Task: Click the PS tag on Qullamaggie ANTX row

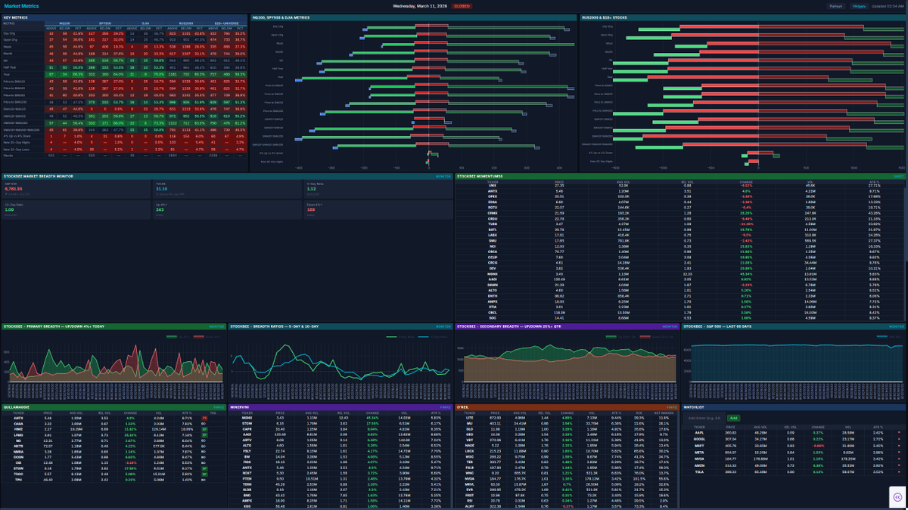Action: click(204, 418)
